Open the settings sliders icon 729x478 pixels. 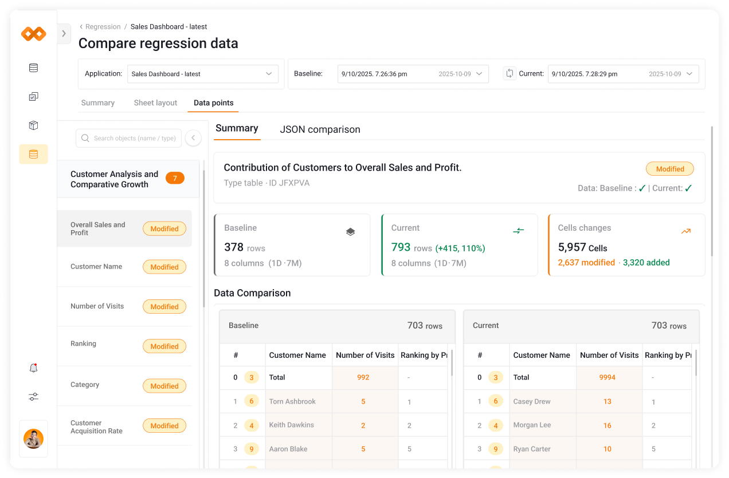[33, 397]
